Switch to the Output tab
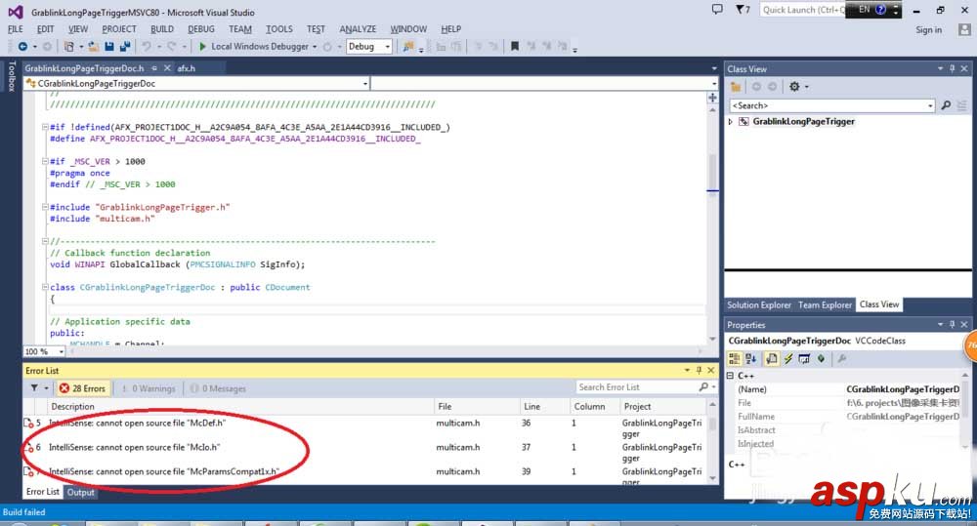Screen dimensions: 977x526 click(x=80, y=493)
